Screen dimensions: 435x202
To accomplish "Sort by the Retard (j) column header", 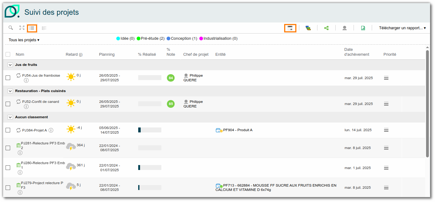I will pyautogui.click(x=74, y=55).
